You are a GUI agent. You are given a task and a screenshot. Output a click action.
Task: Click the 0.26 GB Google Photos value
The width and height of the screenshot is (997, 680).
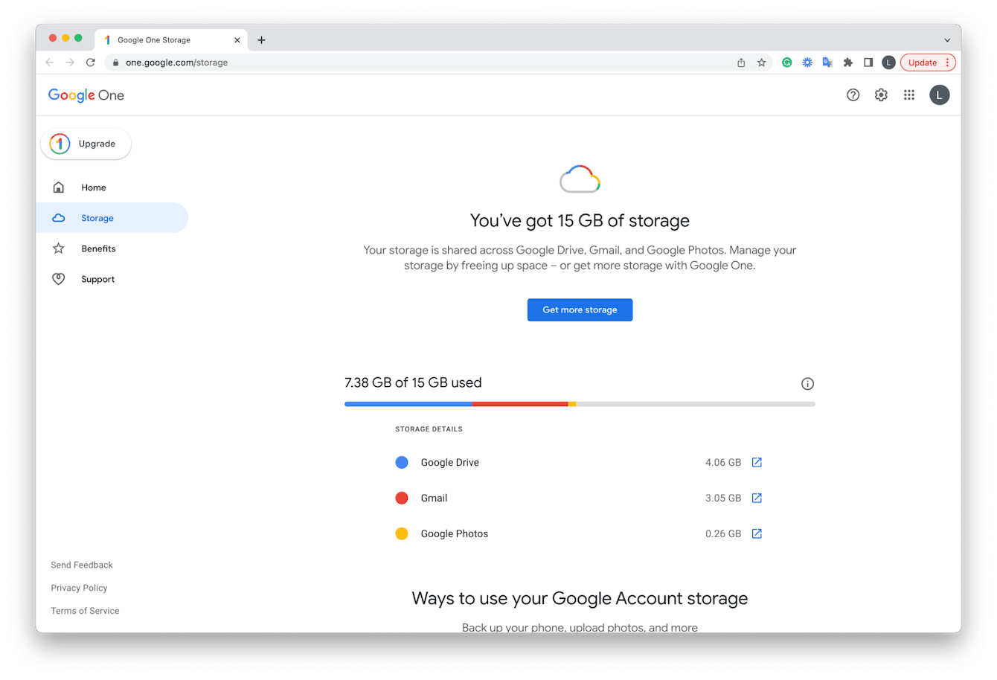723,533
